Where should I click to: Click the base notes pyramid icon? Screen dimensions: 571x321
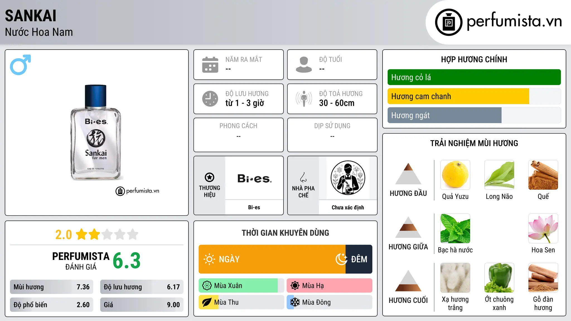tap(408, 281)
